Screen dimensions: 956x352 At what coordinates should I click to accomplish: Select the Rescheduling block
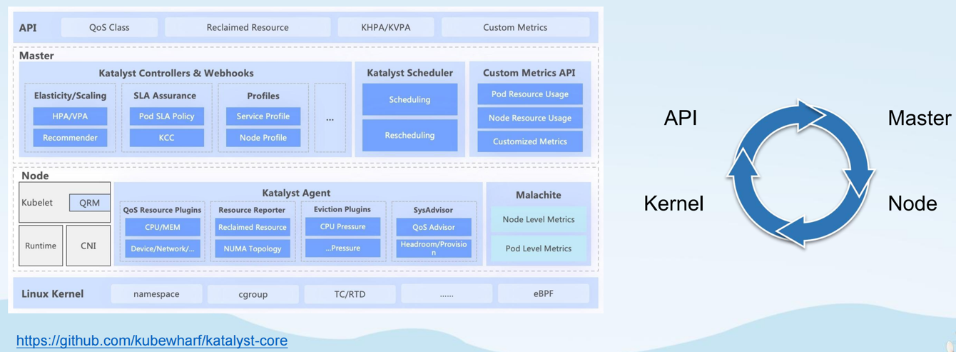[410, 136]
